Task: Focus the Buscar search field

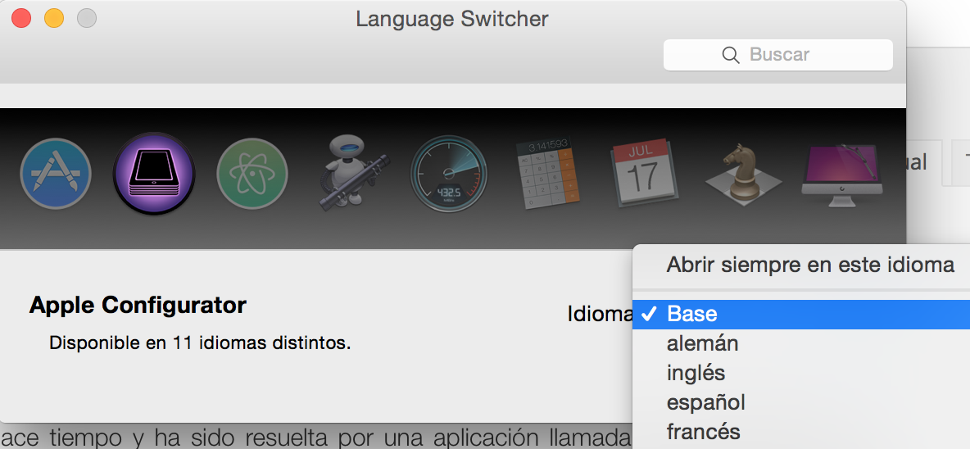Action: [x=778, y=55]
